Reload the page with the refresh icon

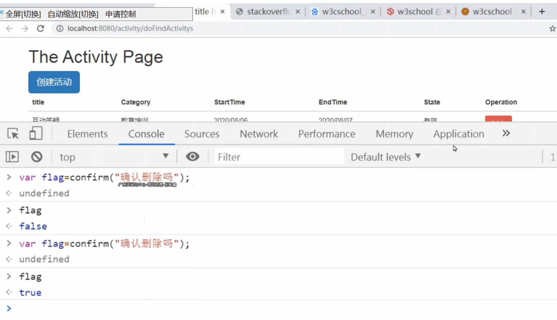(40, 28)
